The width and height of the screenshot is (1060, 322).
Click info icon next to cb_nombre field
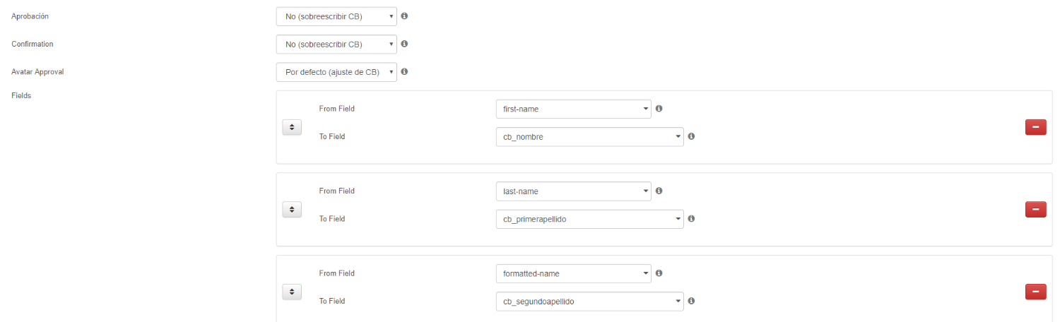click(691, 136)
